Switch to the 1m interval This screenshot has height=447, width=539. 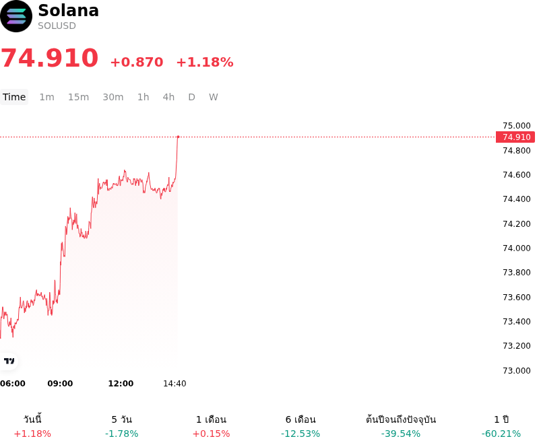point(46,97)
